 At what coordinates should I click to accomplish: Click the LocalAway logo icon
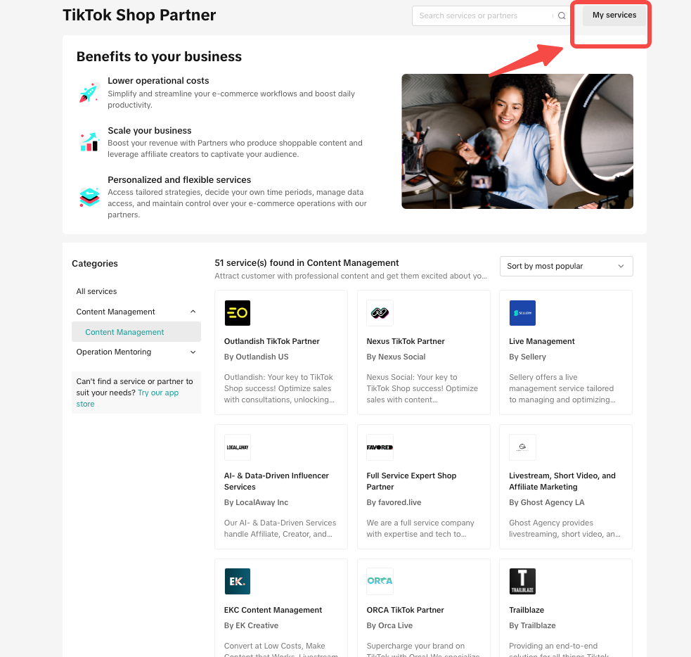pos(238,447)
